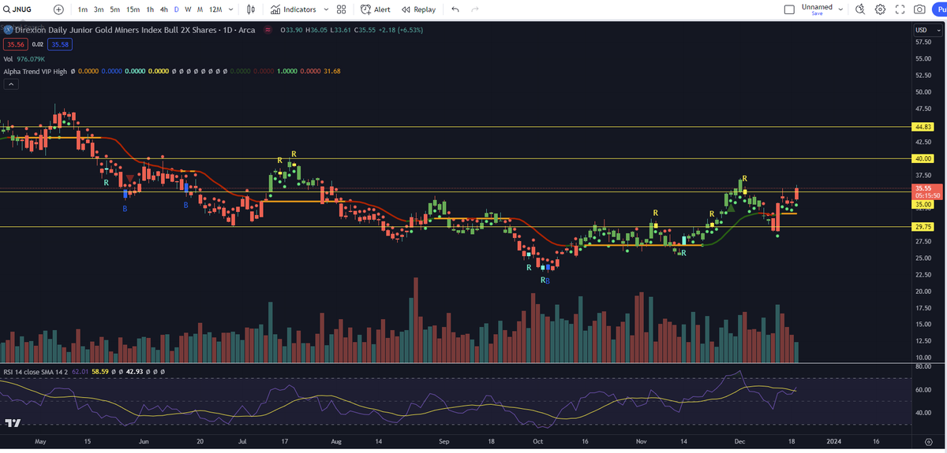
Task: Select the 12M timeframe
Action: [x=215, y=9]
